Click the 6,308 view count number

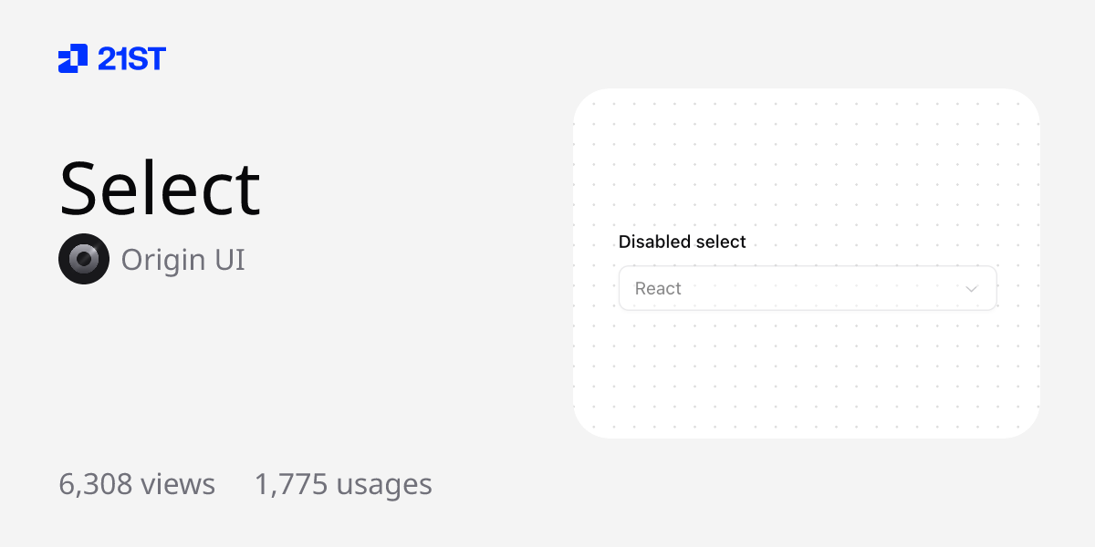(96, 484)
